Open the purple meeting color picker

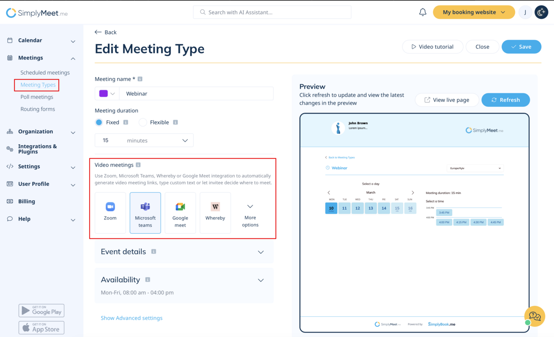(107, 94)
